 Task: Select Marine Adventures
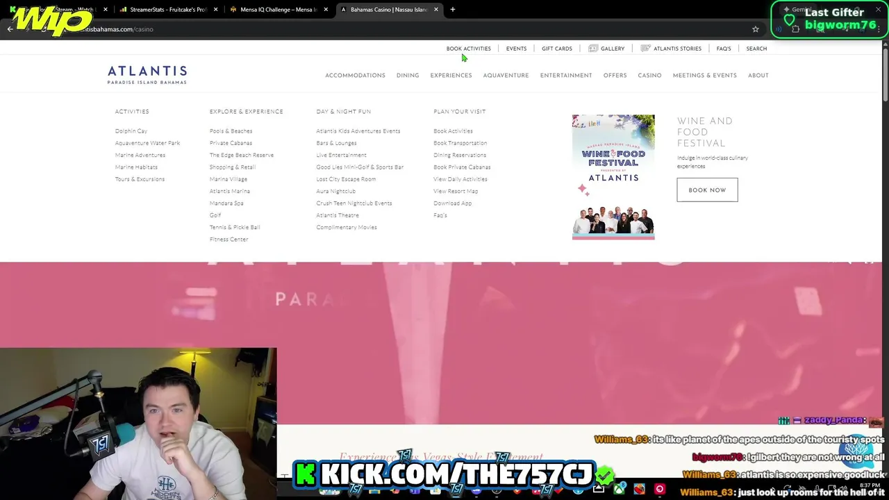(x=140, y=155)
